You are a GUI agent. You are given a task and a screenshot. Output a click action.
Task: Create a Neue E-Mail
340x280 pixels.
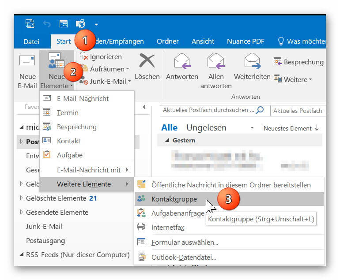pyautogui.click(x=27, y=72)
